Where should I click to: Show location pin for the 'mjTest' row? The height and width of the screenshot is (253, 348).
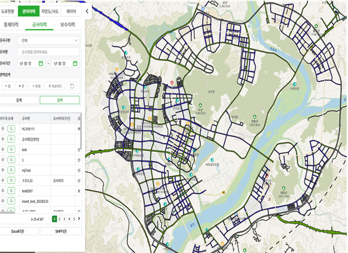[3, 170]
